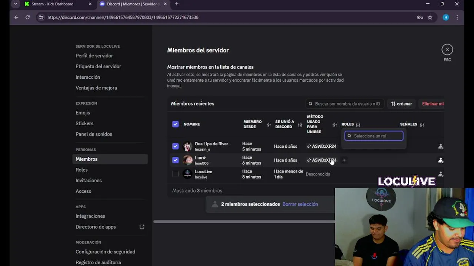Open the Emojis settings
The height and width of the screenshot is (266, 474).
(83, 113)
